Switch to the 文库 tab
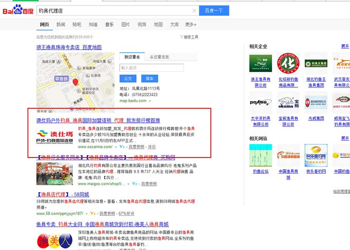Image resolution: width=350 pixels, height=250 pixels. pyautogui.click(x=174, y=24)
